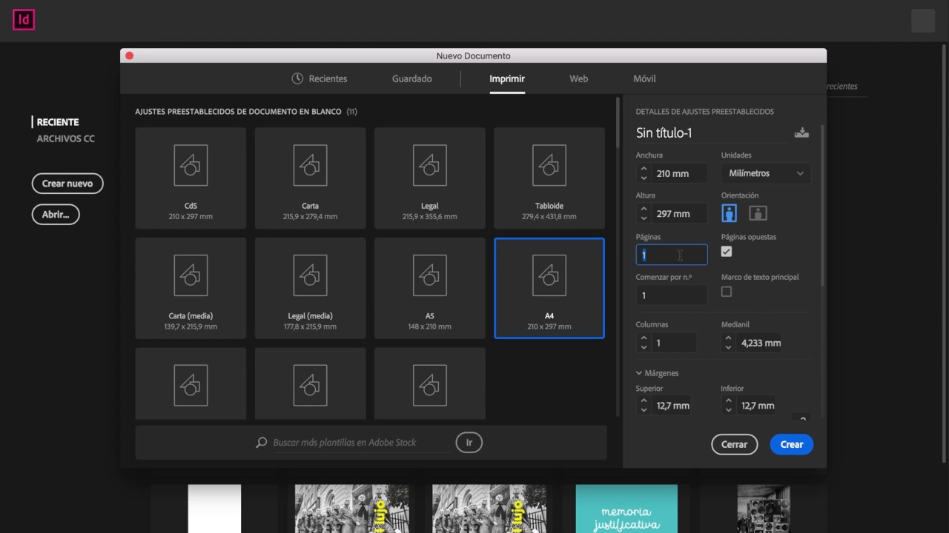The width and height of the screenshot is (949, 533).
Task: Select the Legal preset icon
Action: (x=429, y=165)
